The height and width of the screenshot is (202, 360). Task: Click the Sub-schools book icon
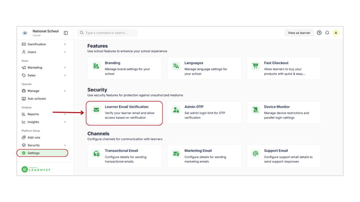click(x=23, y=99)
